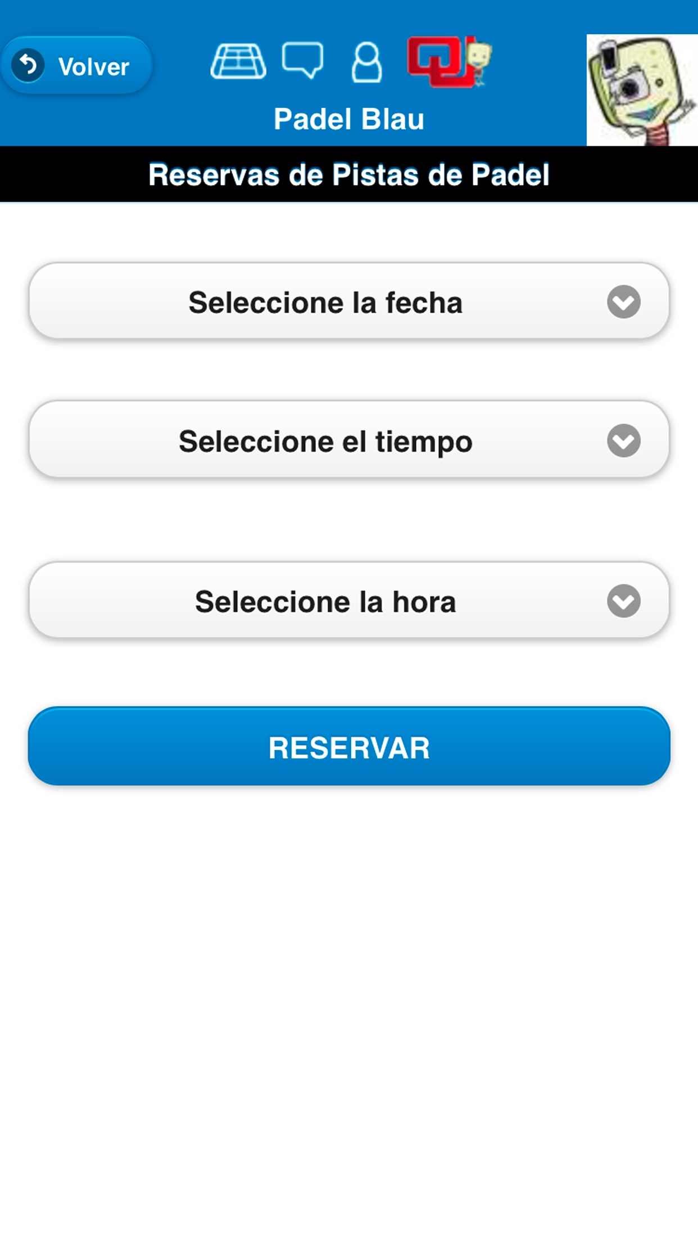This screenshot has height=1242, width=698.
Task: Click the red logo icon in header
Action: (437, 61)
